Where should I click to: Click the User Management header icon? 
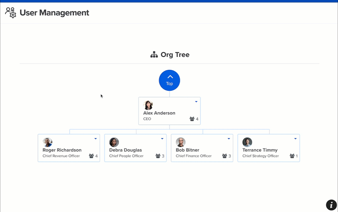11,12
